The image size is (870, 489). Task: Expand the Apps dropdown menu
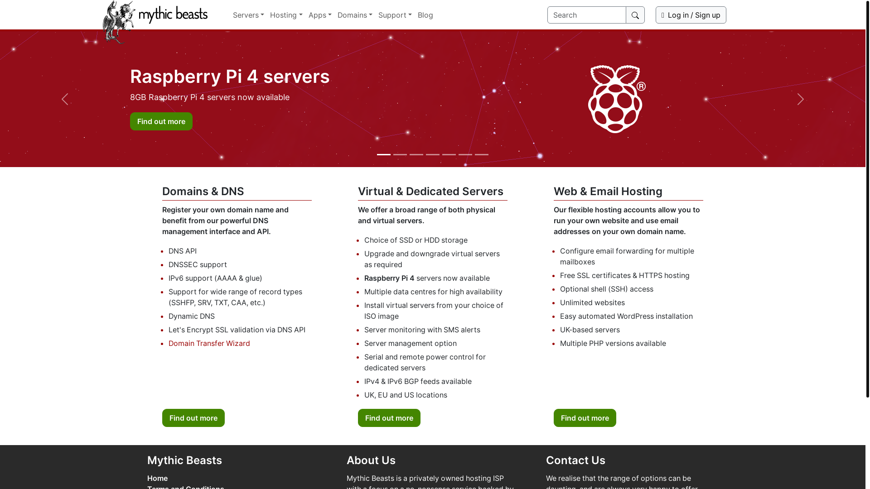tap(320, 15)
